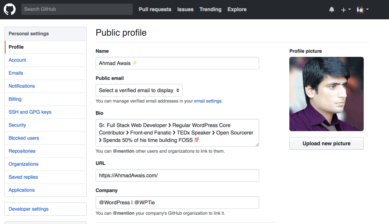Viewport: 389px width, 224px height.
Task: Follow the email settings link
Action: pos(208,101)
